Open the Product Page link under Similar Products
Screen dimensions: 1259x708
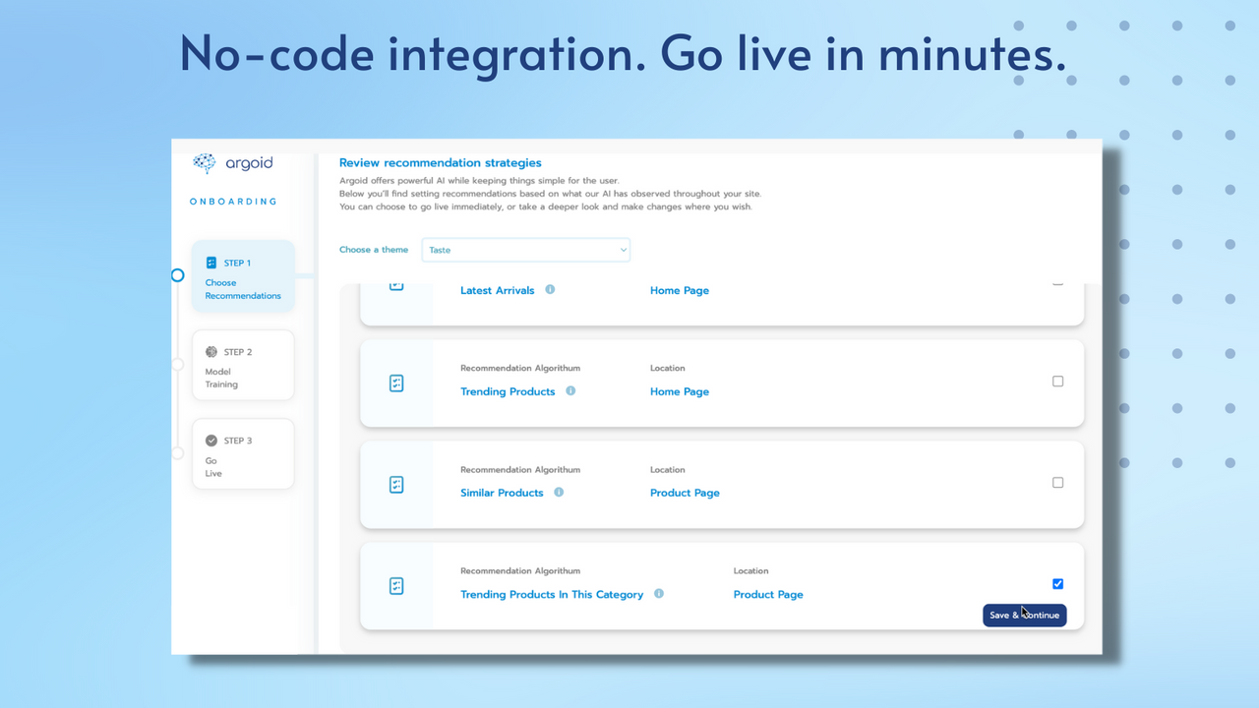pyautogui.click(x=685, y=492)
